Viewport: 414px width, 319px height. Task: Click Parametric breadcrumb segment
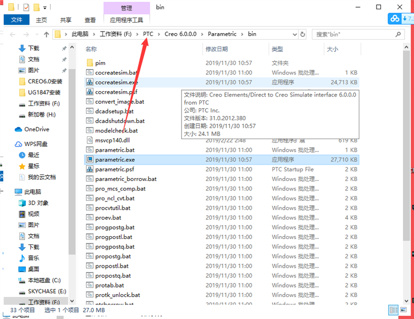click(222, 34)
